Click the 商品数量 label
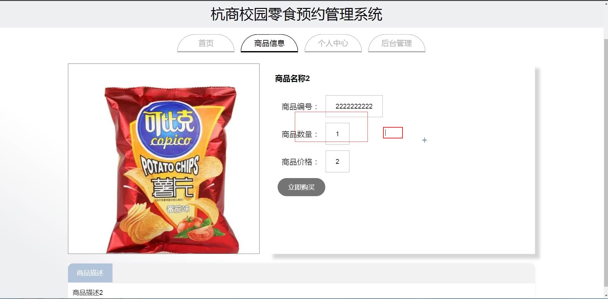 pyautogui.click(x=299, y=134)
